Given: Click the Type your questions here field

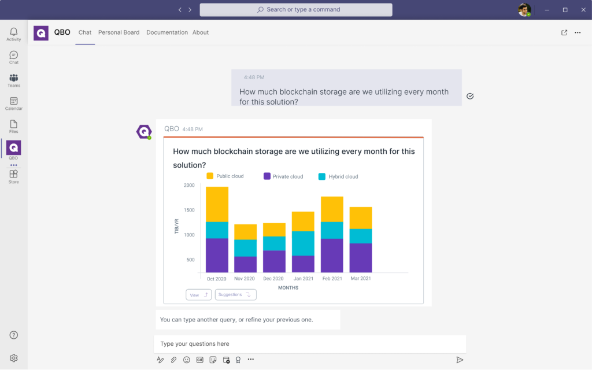Looking at the screenshot, I should [309, 344].
